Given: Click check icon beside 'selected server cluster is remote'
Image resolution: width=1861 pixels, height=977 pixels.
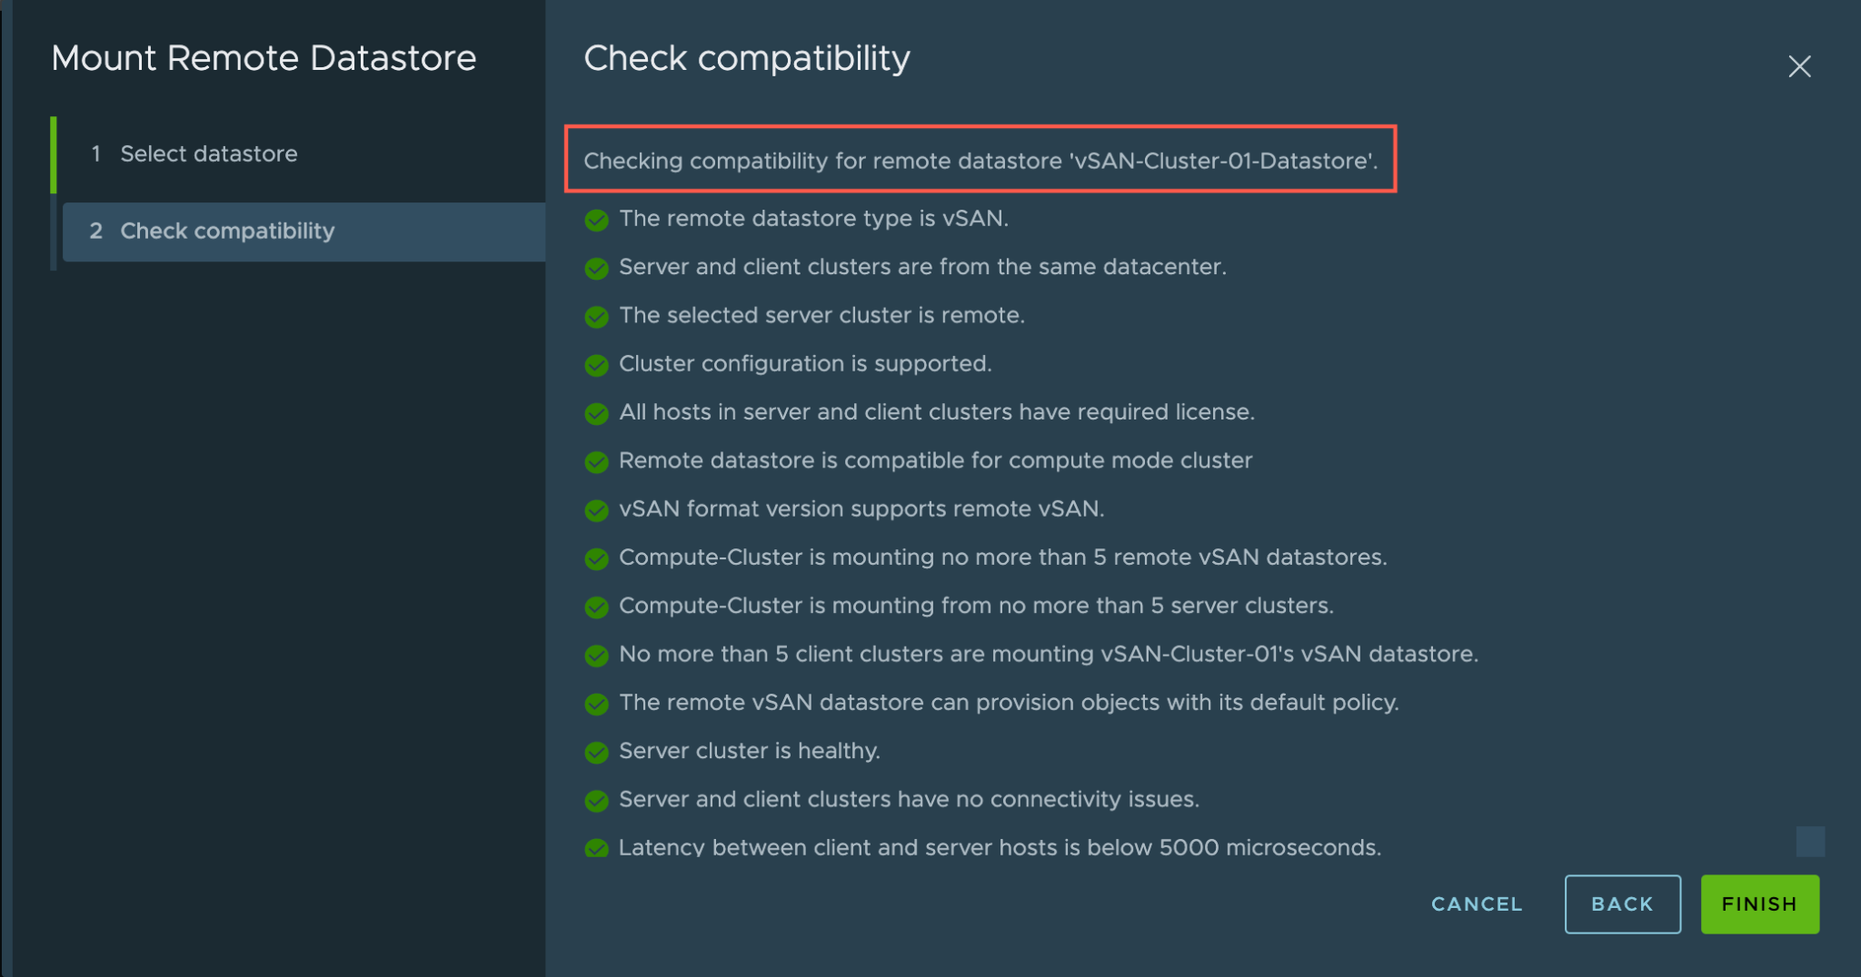Looking at the screenshot, I should coord(596,316).
